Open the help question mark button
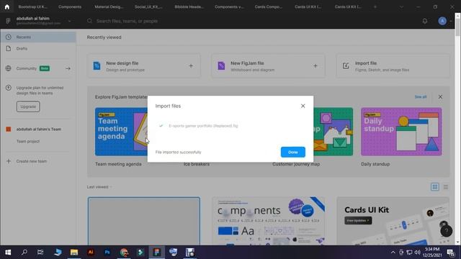Viewport: 461px width, 259px height. pos(446,231)
